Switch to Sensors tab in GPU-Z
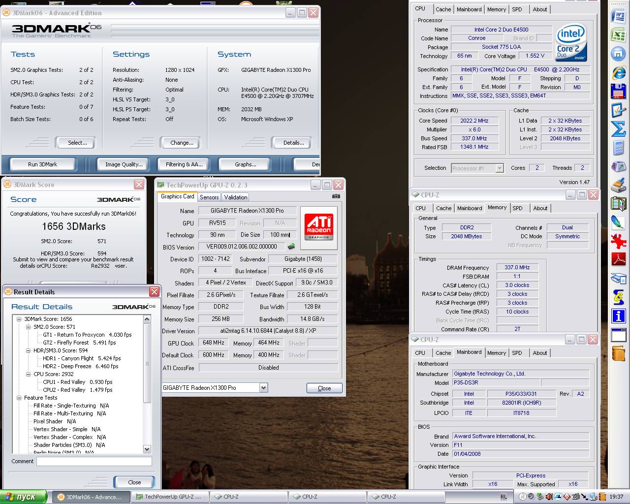630x504 pixels. pyautogui.click(x=209, y=197)
